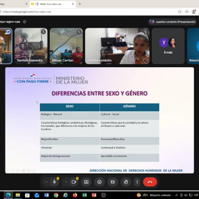Select Yamiteh Saavedra's video tile
The height and width of the screenshot is (199, 199).
click(x=31, y=46)
